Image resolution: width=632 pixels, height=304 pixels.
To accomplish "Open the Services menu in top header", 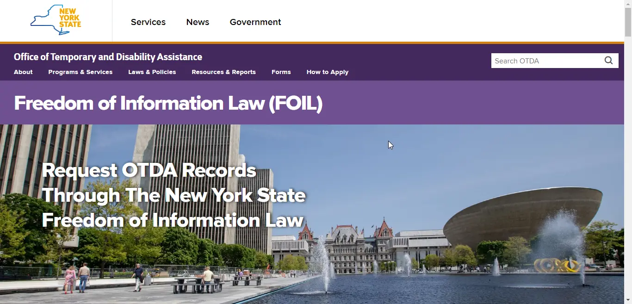I will coord(148,22).
